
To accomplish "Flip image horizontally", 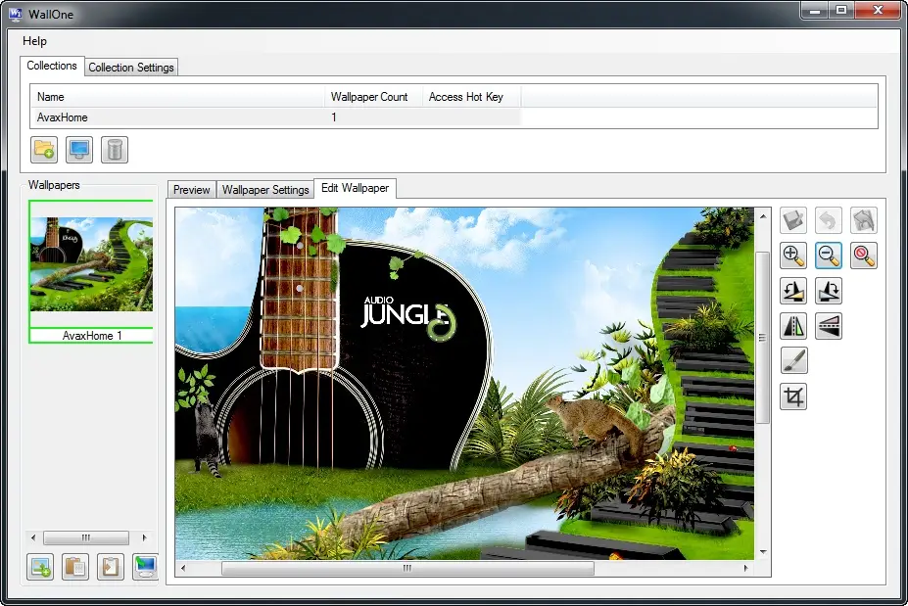I will point(793,326).
